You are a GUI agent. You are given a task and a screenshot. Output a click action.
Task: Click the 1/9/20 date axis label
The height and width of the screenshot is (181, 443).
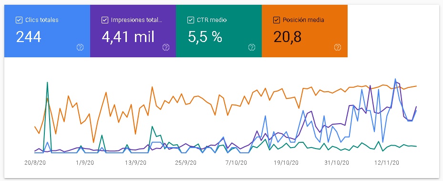[x=85, y=163]
